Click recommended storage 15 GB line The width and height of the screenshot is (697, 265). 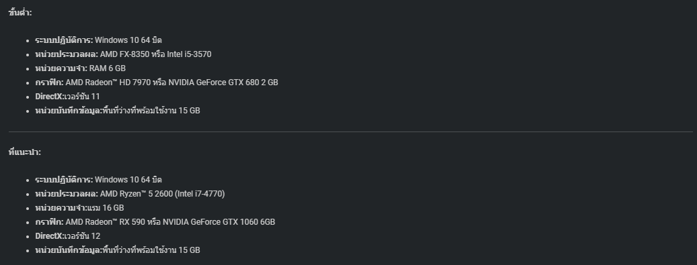(x=117, y=250)
